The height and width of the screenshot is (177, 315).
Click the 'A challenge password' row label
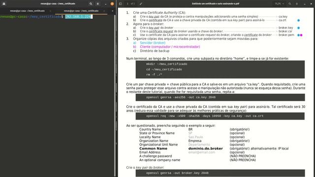pos(156,156)
